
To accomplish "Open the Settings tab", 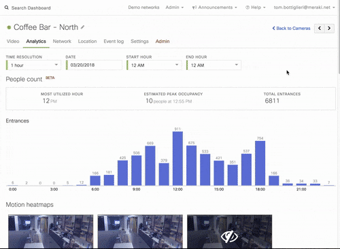I will (139, 41).
